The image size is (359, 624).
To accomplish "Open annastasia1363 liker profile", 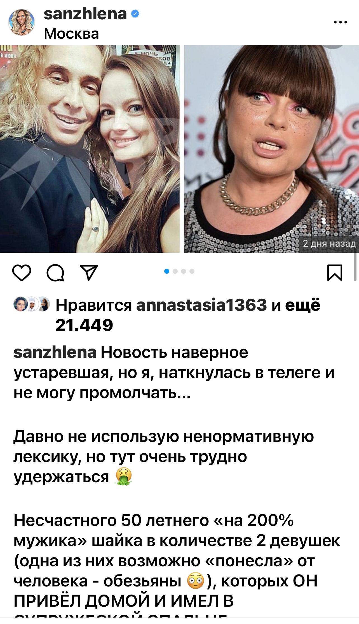I will [201, 305].
